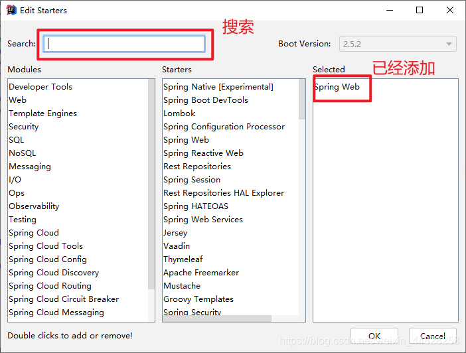Select Groovy Templates starter
466x353 pixels.
(x=198, y=299)
